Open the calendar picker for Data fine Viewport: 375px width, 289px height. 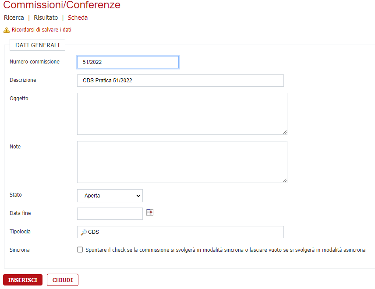click(150, 212)
